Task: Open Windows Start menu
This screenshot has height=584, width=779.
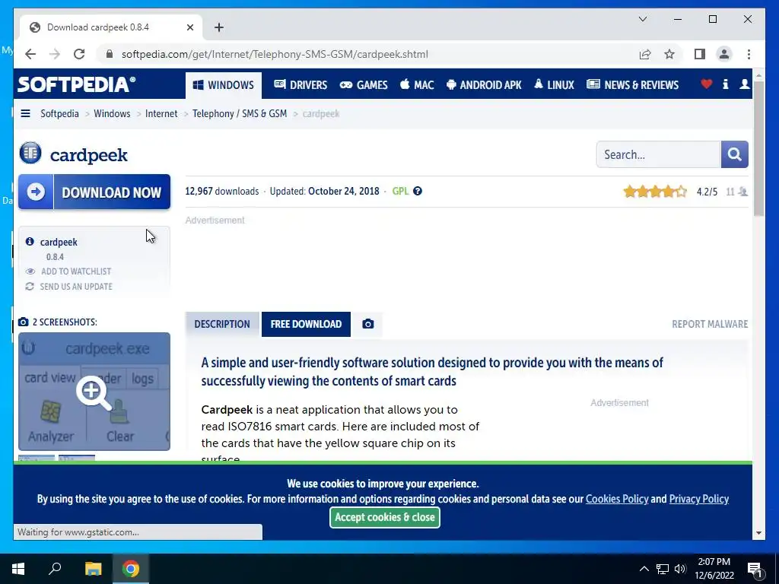Action: point(18,569)
